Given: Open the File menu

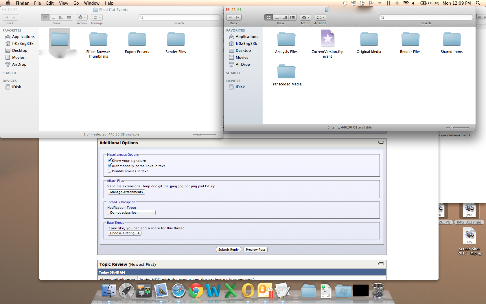Looking at the screenshot, I should click(37, 3).
